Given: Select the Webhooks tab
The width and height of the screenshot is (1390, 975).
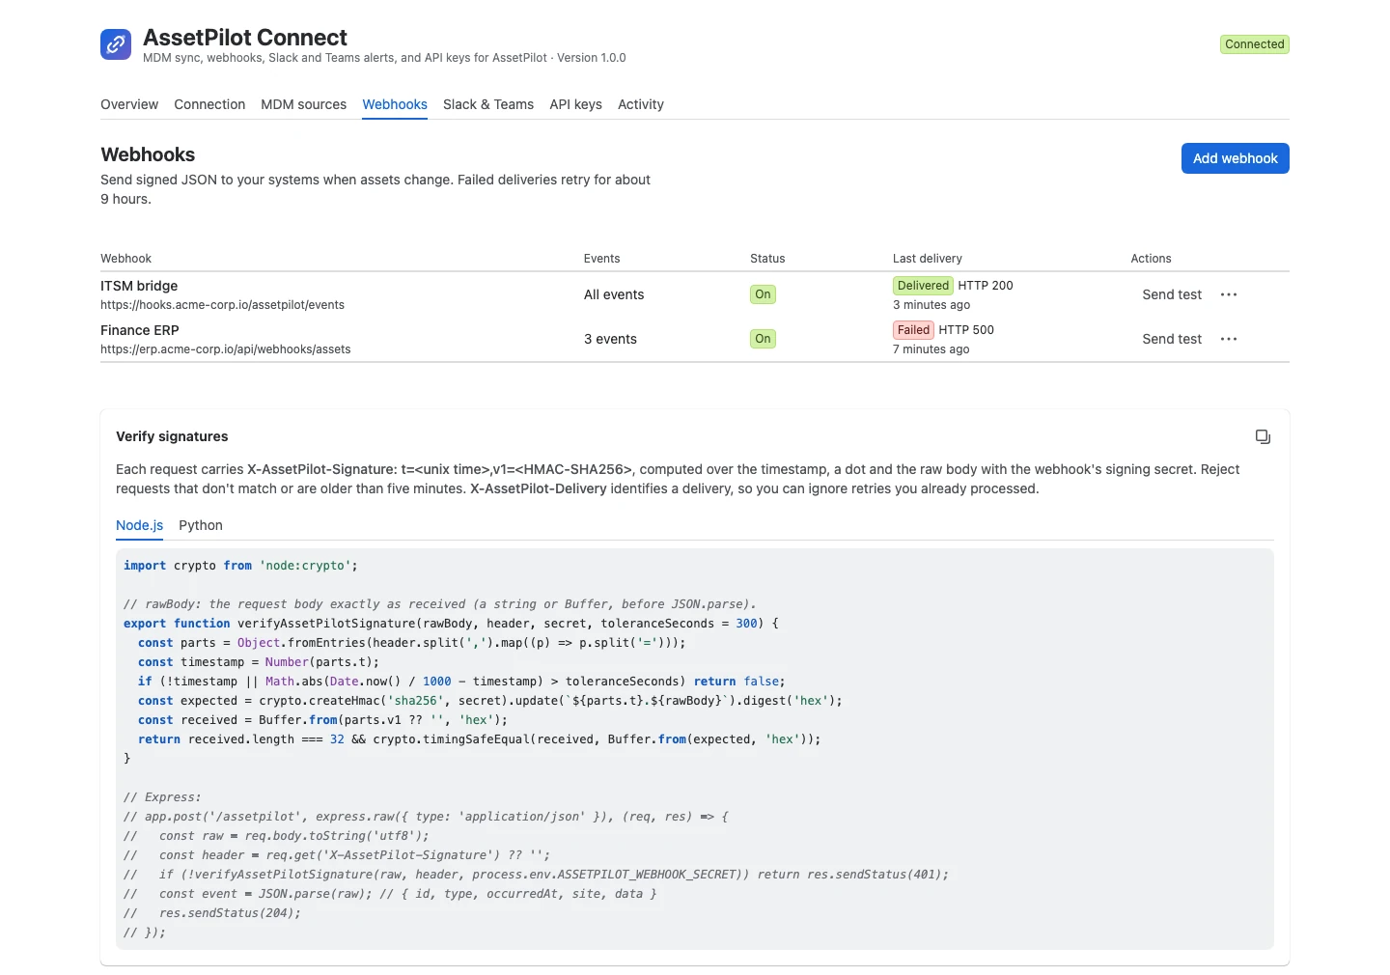Looking at the screenshot, I should pyautogui.click(x=395, y=104).
